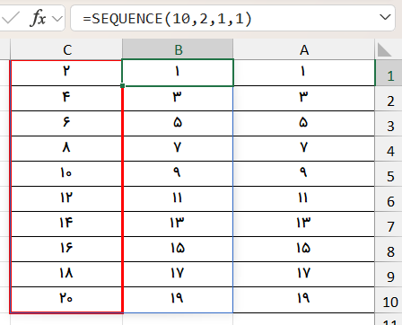The width and height of the screenshot is (402, 325).
Task: Click the Select All corner triangle
Action: point(384,49)
